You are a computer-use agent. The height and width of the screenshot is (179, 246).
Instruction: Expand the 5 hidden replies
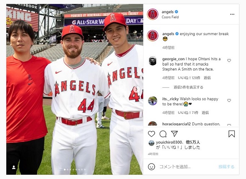(x=188, y=87)
